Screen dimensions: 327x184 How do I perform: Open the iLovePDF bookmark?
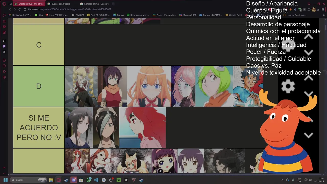(x=57, y=15)
